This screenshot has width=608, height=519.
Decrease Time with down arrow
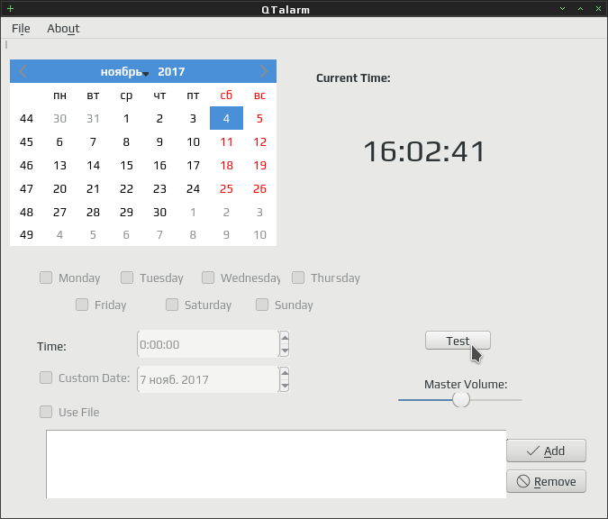point(285,351)
